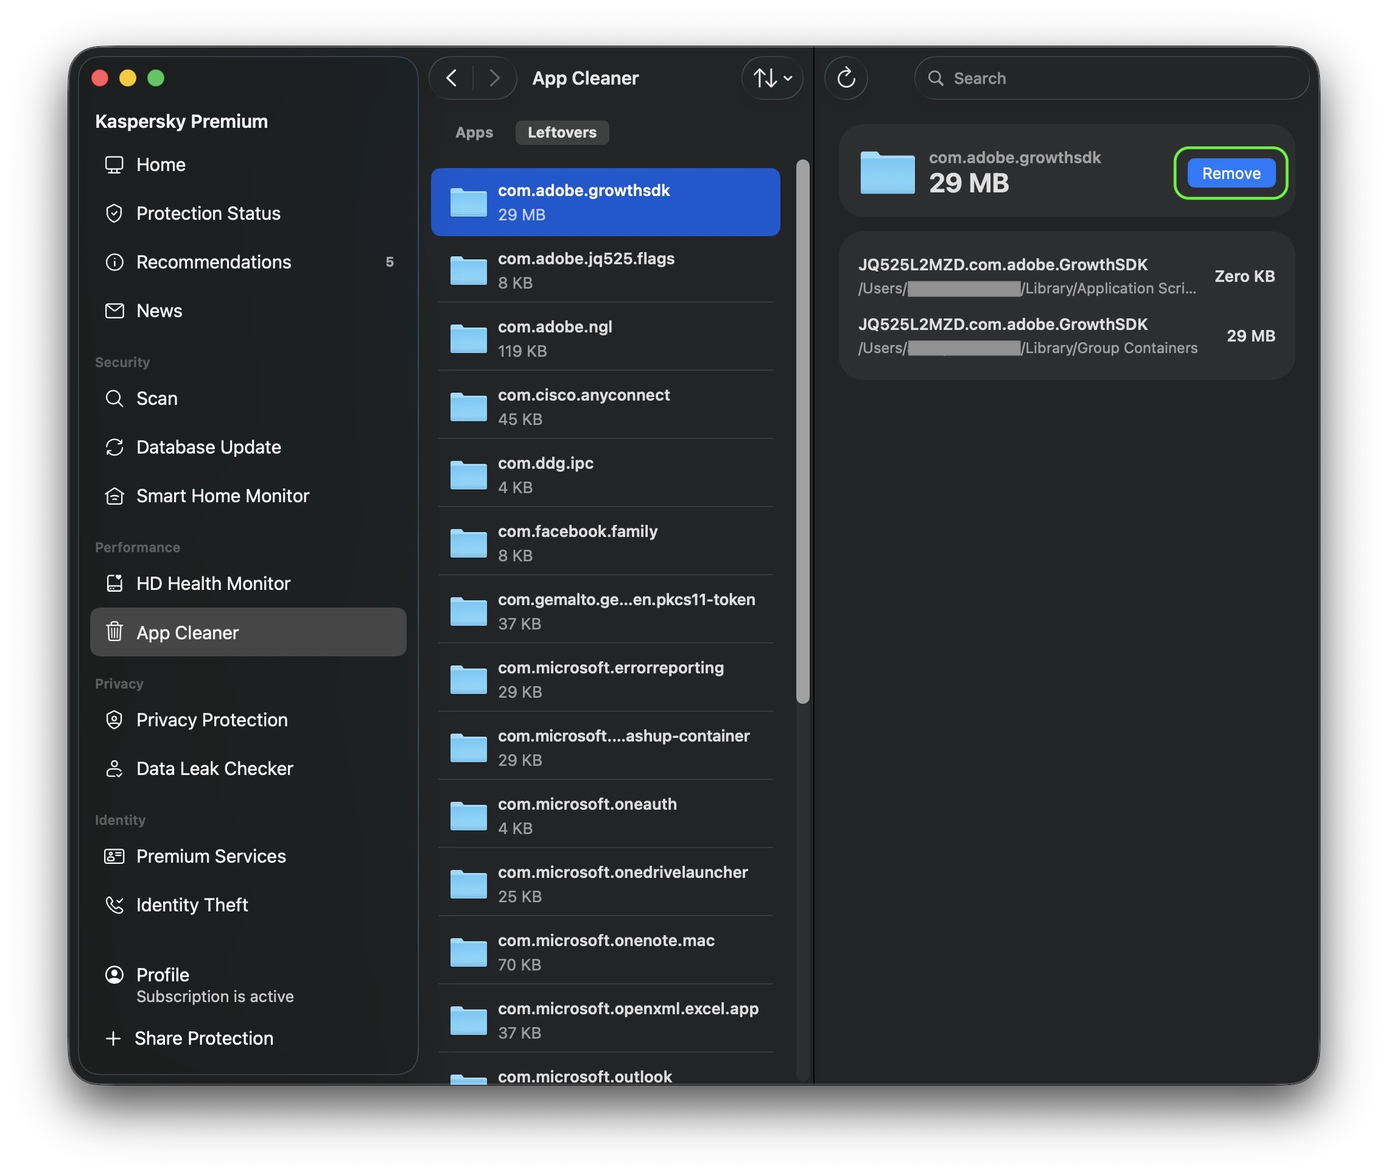Click the com.ddg.ipc folder icon
The image size is (1388, 1175).
click(x=468, y=474)
